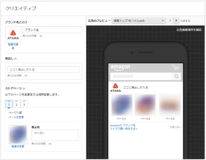Click the amazon logo in phone preview

[120, 68]
